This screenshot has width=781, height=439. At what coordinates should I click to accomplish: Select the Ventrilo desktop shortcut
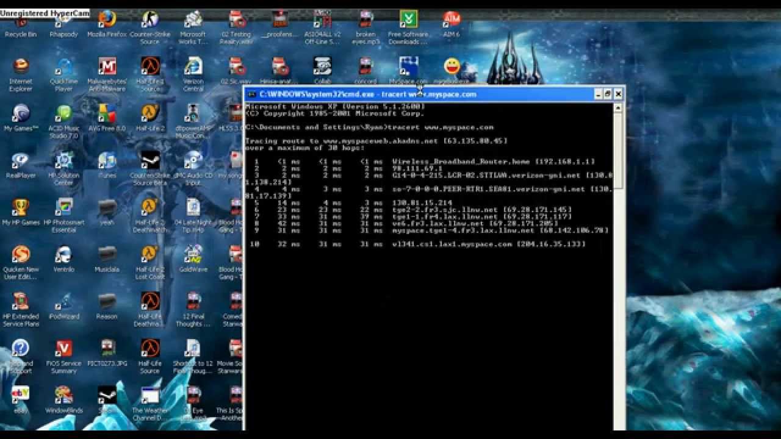pyautogui.click(x=63, y=259)
